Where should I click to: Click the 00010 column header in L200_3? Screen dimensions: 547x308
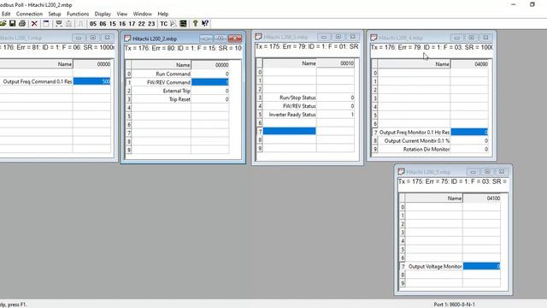click(x=335, y=63)
